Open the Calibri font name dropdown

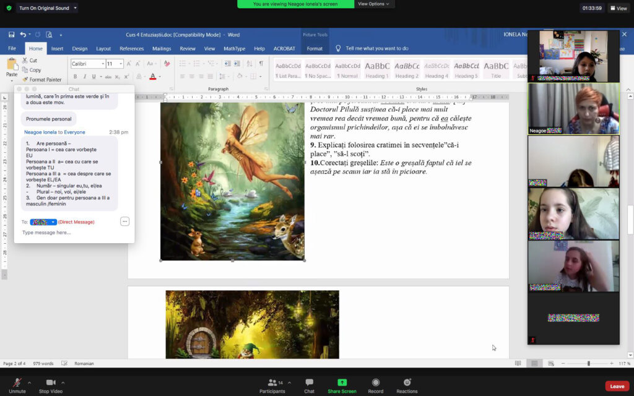[103, 64]
